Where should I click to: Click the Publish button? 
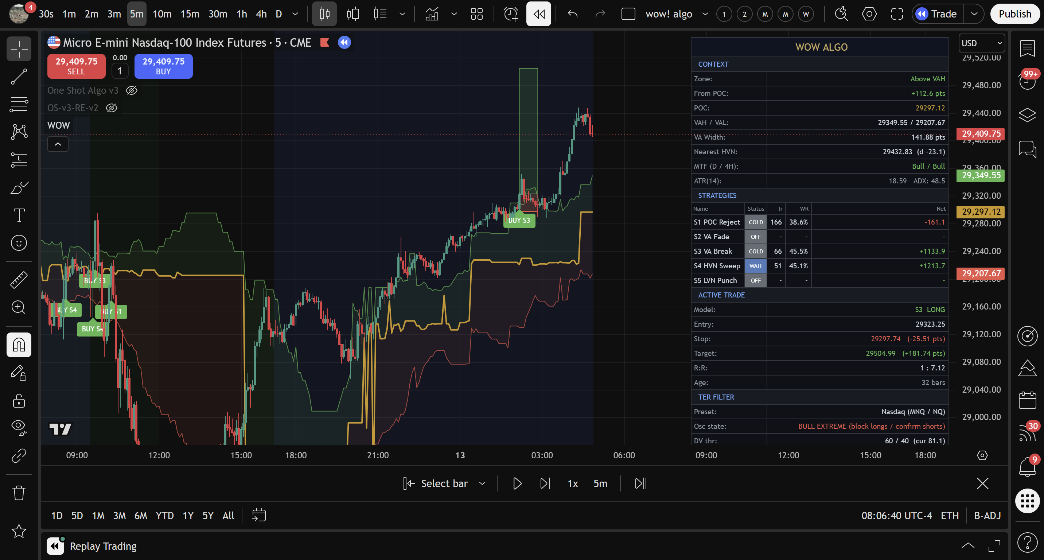[1015, 14]
